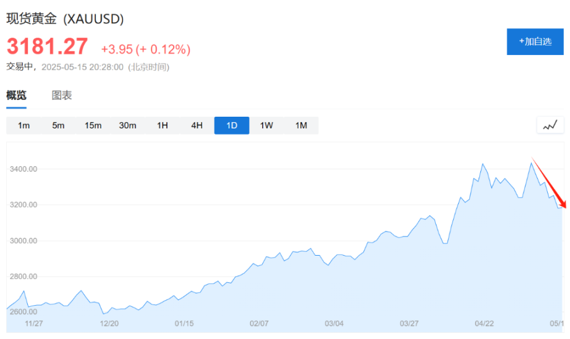This screenshot has width=570, height=339.
Task: Select the 1m timeframe
Action: click(x=23, y=125)
